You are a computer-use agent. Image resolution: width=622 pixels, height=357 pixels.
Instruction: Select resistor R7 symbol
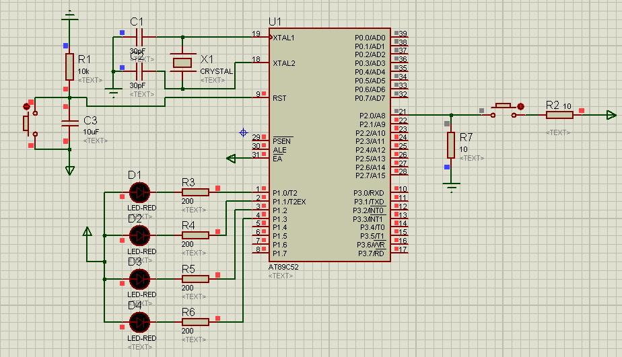click(451, 145)
